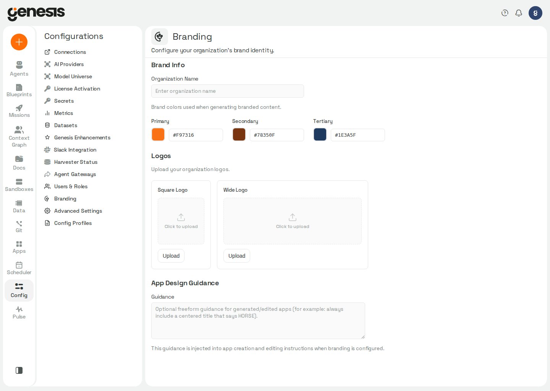Click the orange plus create button
550x391 pixels.
point(19,42)
